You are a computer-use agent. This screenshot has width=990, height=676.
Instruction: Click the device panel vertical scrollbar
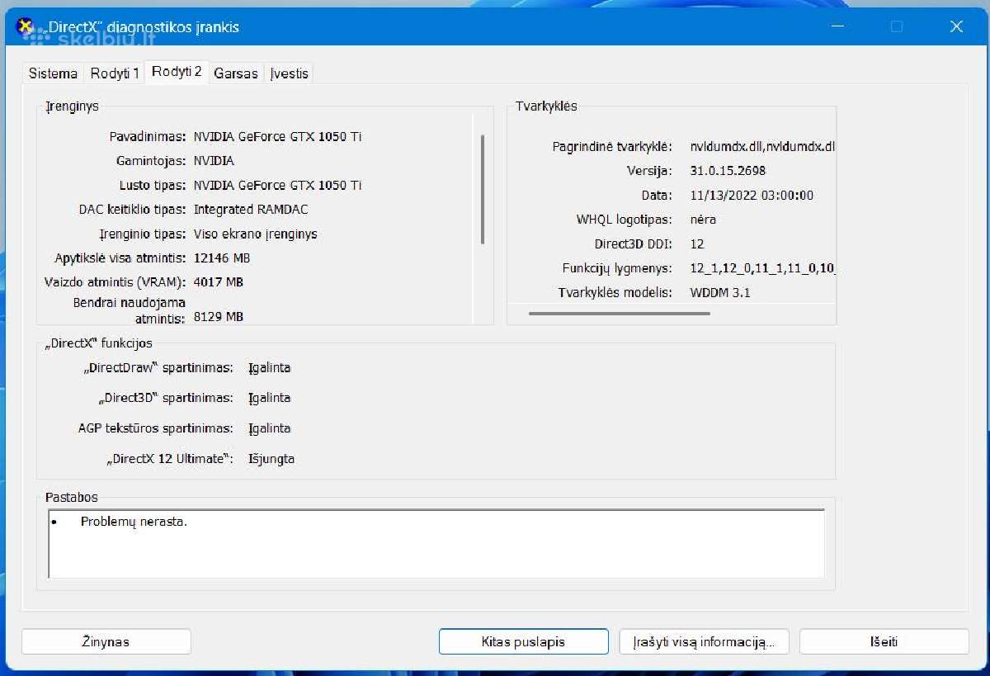point(482,189)
